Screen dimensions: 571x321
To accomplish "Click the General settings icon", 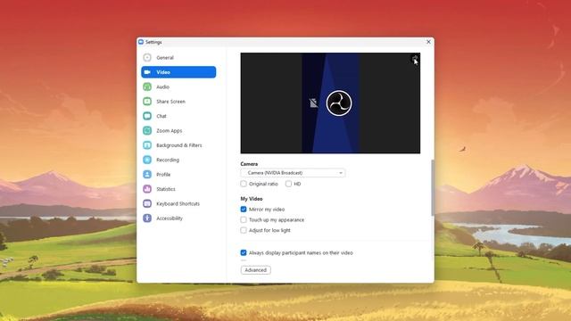I will pos(147,57).
